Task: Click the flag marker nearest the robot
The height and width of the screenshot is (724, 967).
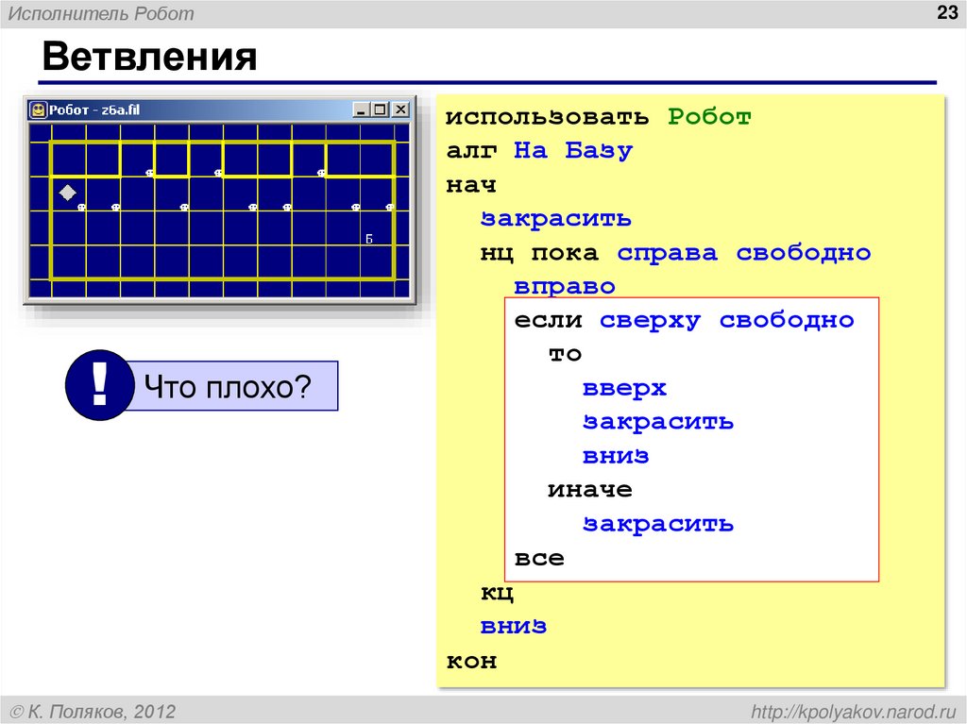Action: [x=80, y=207]
